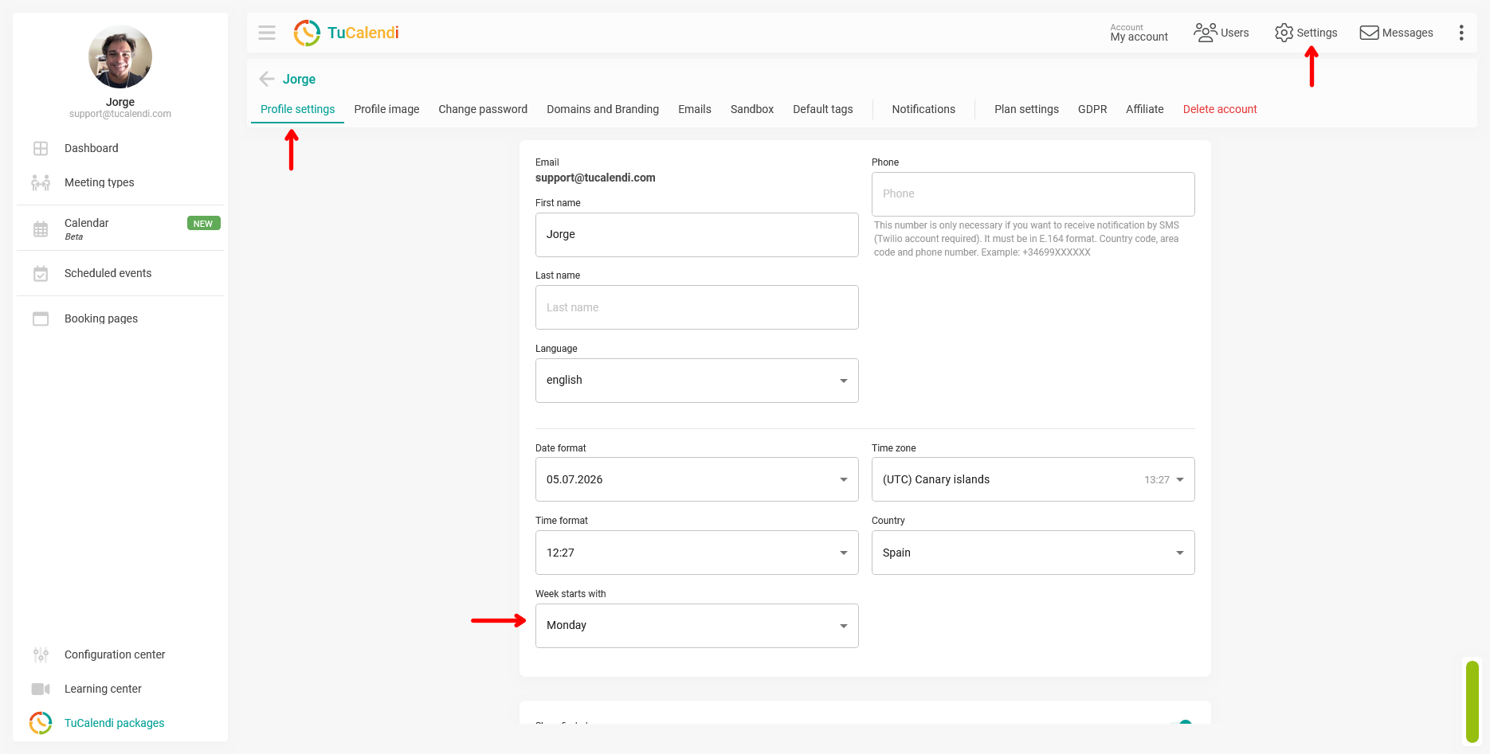Click Jorge's profile photo in sidebar
The width and height of the screenshot is (1490, 754).
click(x=120, y=57)
